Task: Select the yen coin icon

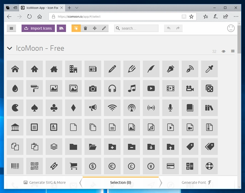Action: click(x=151, y=166)
